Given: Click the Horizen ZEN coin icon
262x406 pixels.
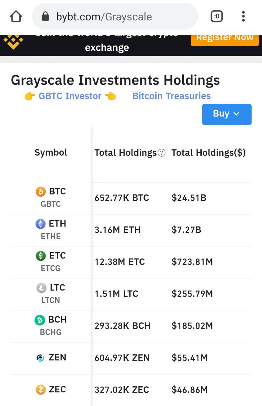Looking at the screenshot, I should click(40, 358).
